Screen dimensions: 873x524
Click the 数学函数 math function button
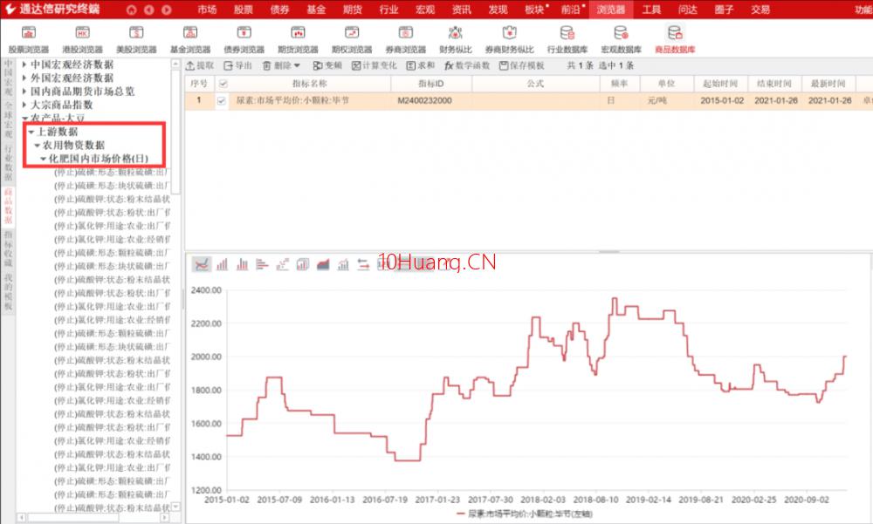(x=467, y=65)
